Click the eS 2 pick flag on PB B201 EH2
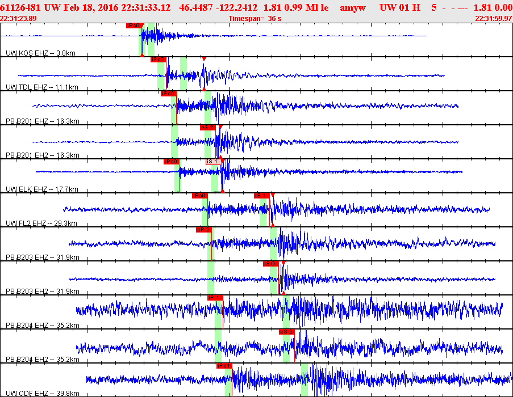Image resolution: width=513 pixels, height=397 pixels. tap(208, 128)
